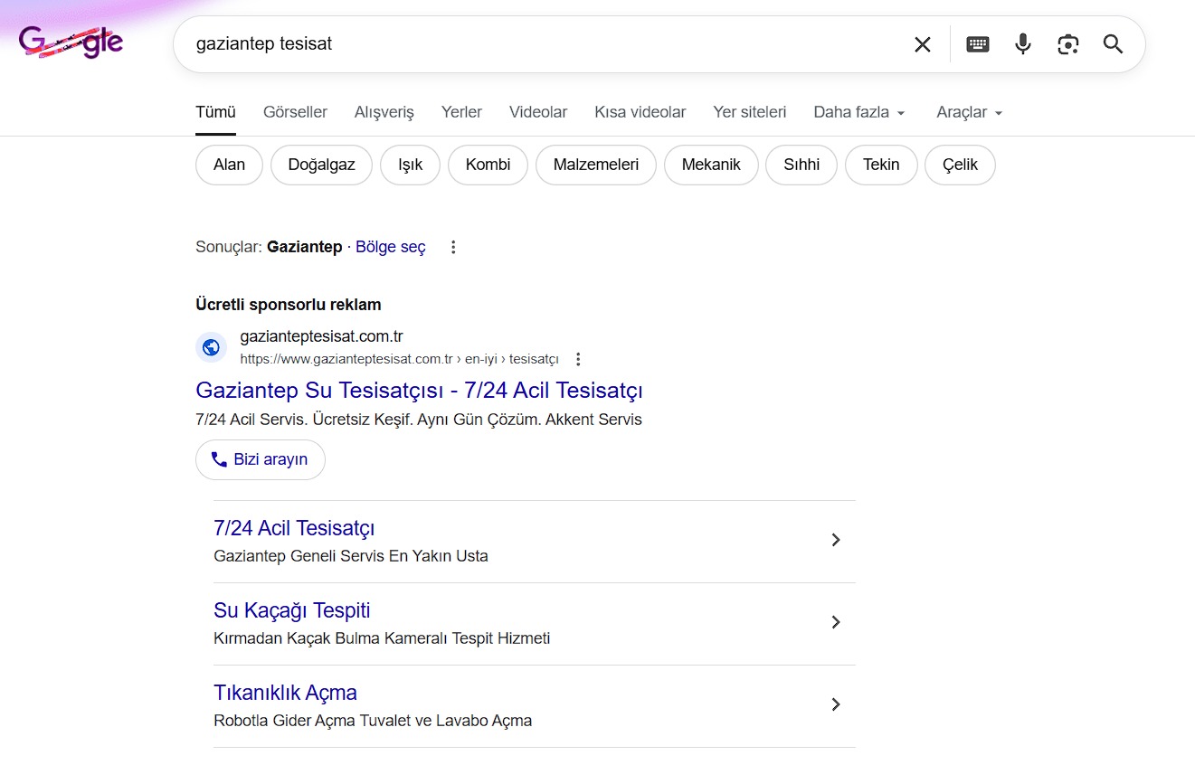Open the Araçlar dropdown
Image resolution: width=1195 pixels, height=765 pixels.
click(x=969, y=112)
